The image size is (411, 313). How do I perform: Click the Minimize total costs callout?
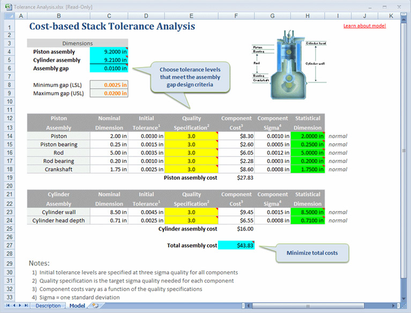click(312, 253)
